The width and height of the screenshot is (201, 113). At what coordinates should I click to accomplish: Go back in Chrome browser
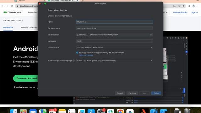point(3,6)
